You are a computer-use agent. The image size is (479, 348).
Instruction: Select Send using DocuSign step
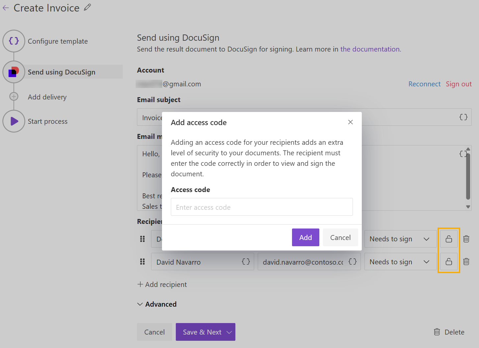62,72
